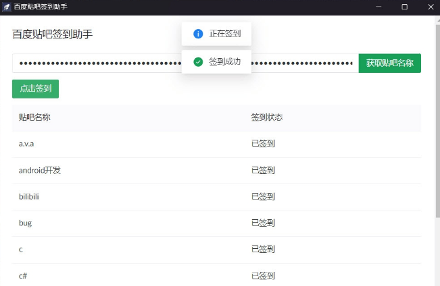Click 已签到 status in bug row
Image resolution: width=440 pixels, height=286 pixels.
point(263,223)
